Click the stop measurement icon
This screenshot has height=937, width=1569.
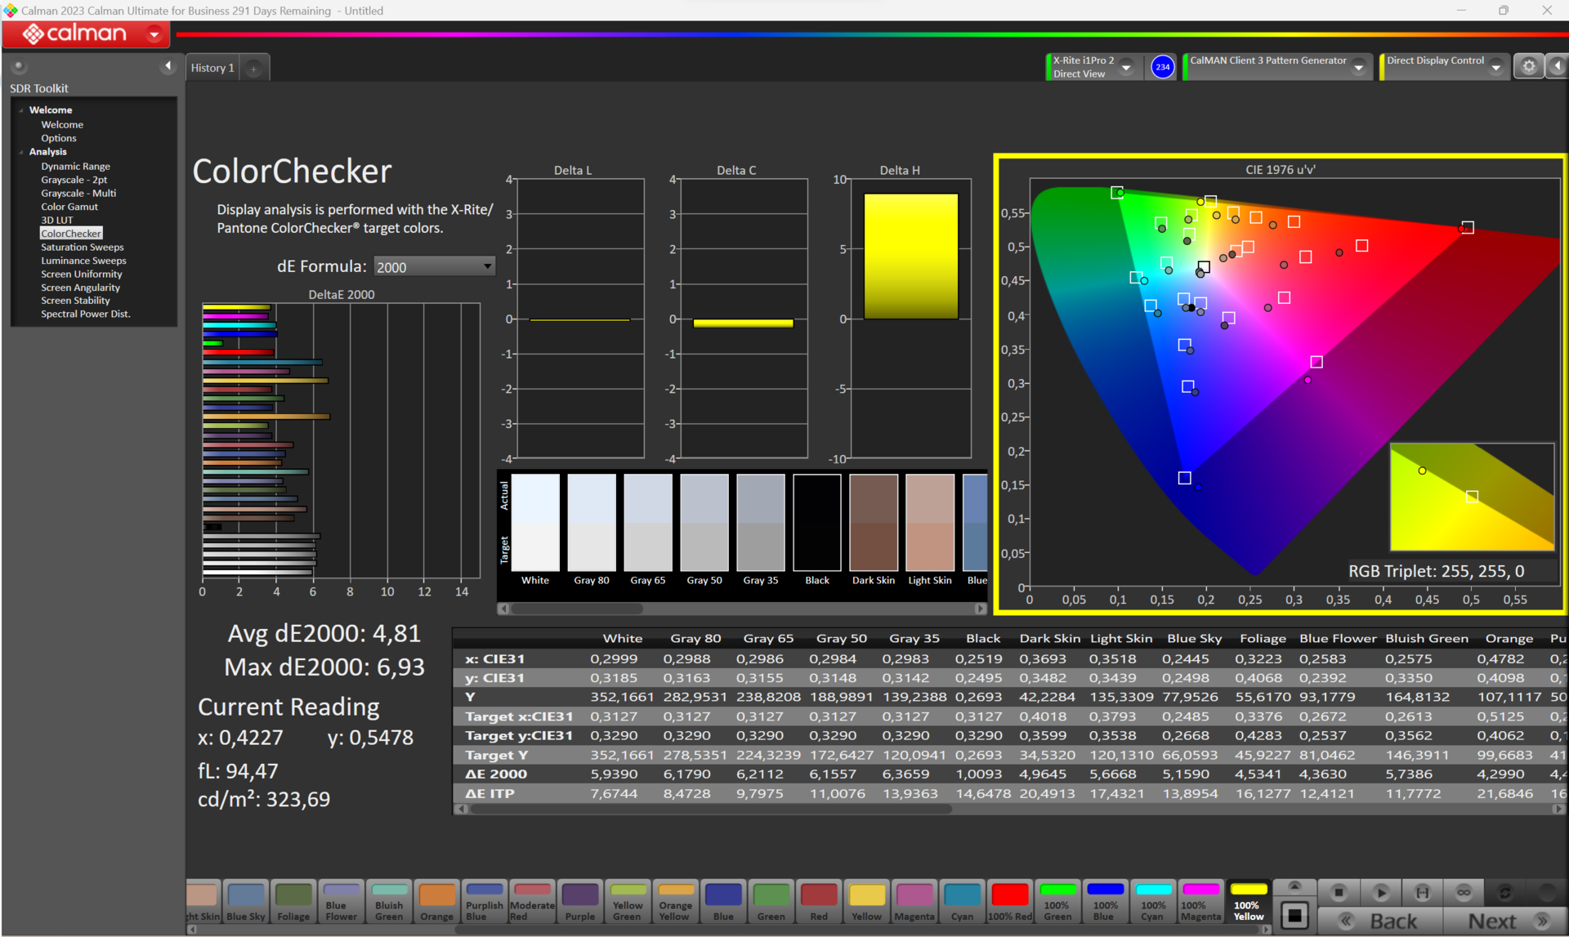1339,892
